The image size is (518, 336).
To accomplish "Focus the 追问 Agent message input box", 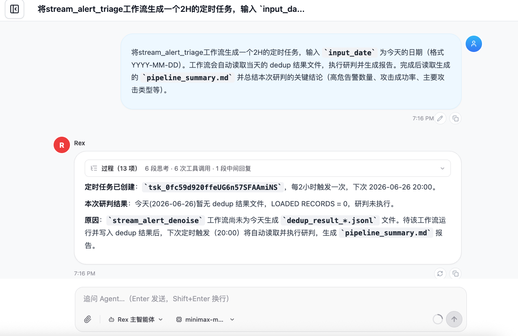I will pyautogui.click(x=270, y=299).
